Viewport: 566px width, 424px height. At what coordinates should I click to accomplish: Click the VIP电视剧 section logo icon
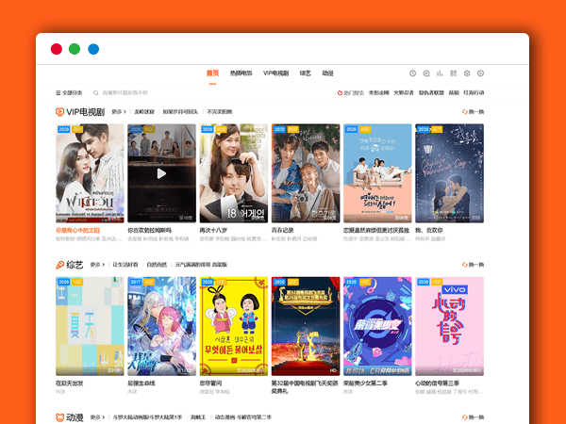tap(59, 111)
